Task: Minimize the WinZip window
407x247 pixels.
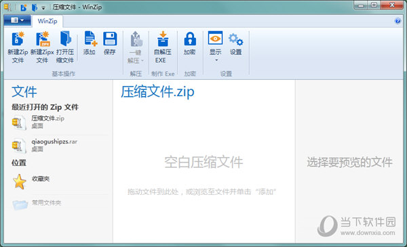Action: [361, 5]
